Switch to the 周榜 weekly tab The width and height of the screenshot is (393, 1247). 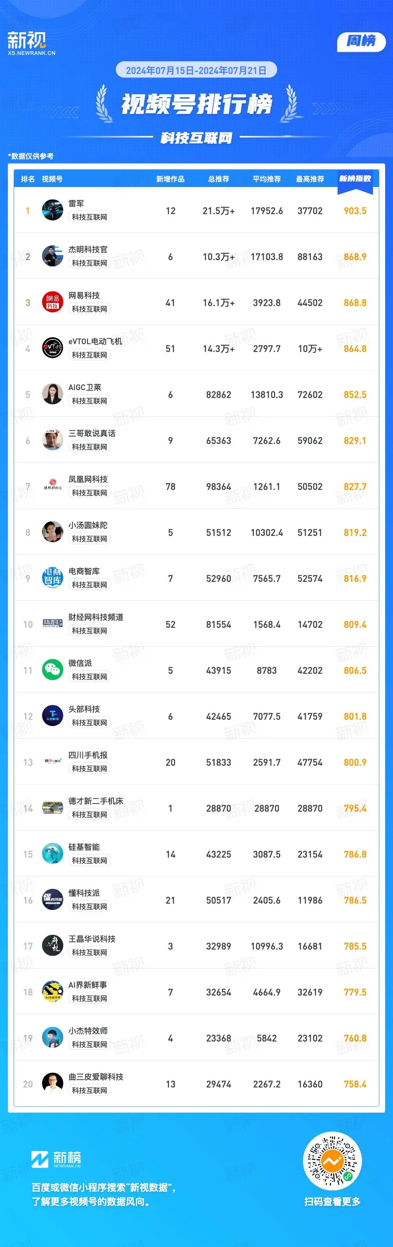tap(361, 41)
